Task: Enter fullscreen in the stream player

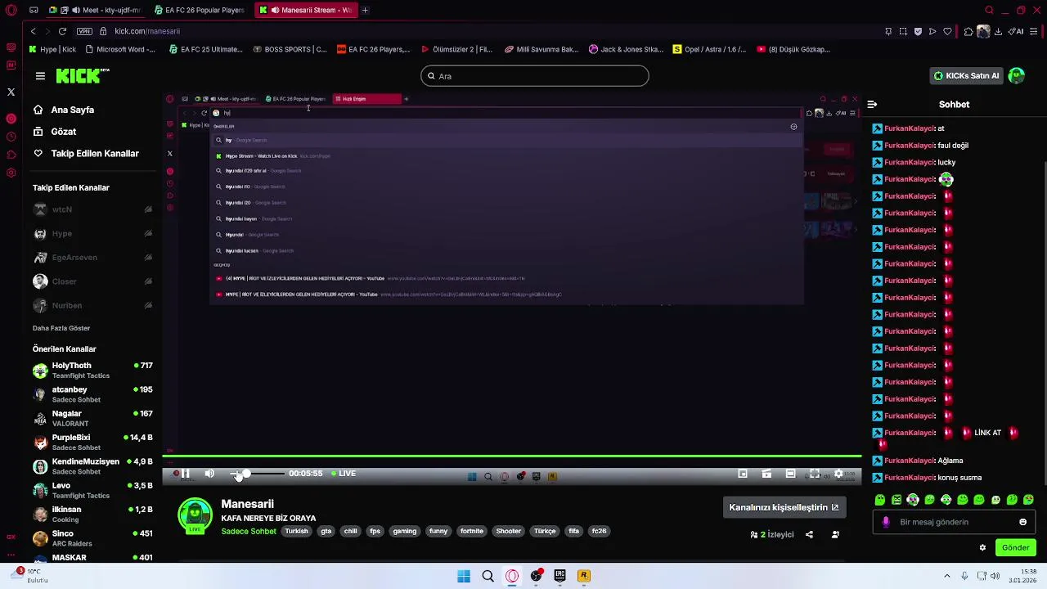Action: pos(815,474)
